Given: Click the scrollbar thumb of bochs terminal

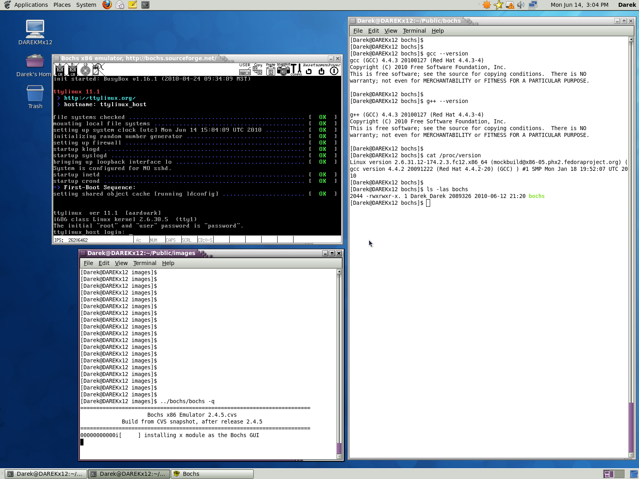Looking at the screenshot, I should point(631,427).
